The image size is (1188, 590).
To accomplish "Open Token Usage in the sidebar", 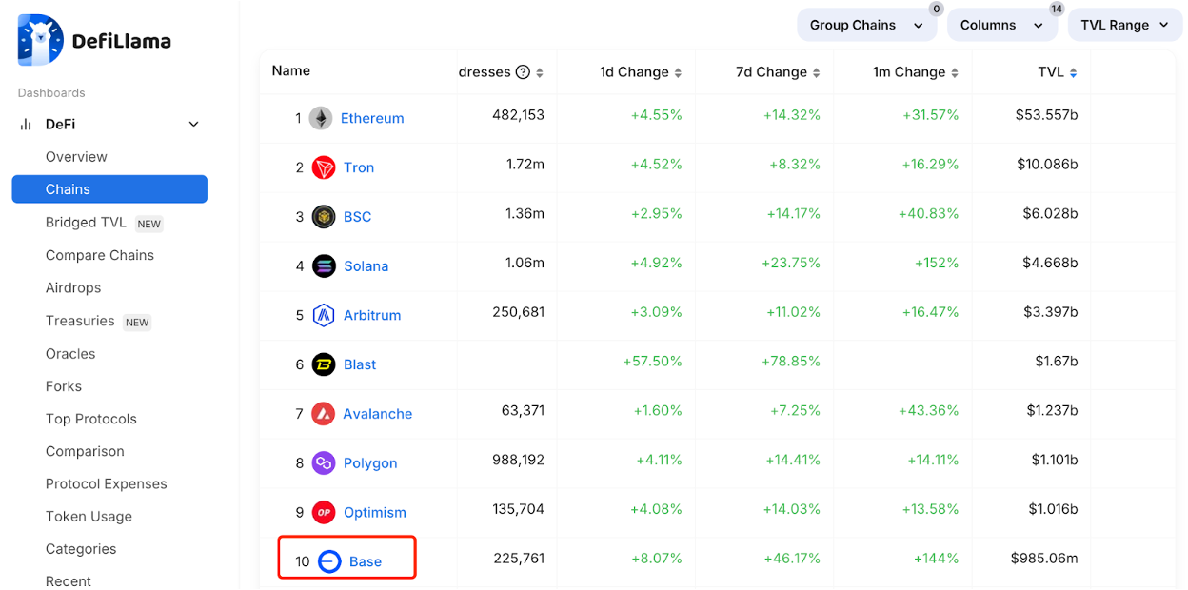I will [x=89, y=517].
